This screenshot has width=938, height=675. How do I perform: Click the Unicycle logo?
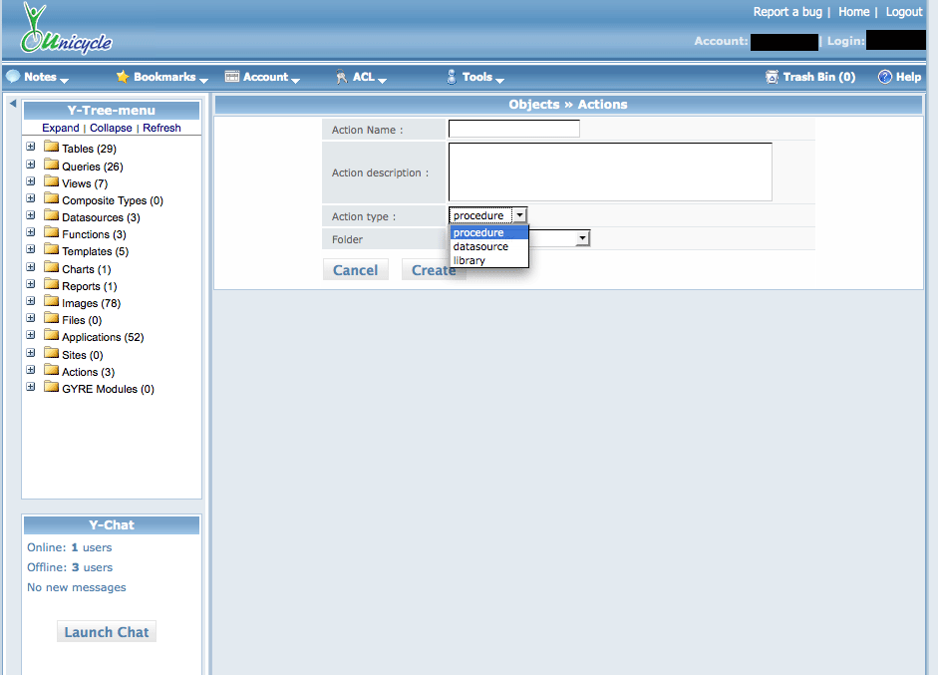(x=65, y=30)
